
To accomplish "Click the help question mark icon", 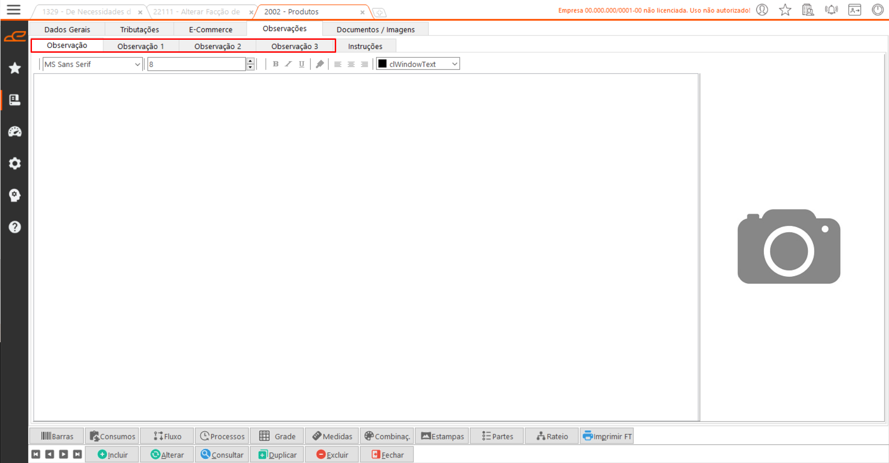I will point(15,227).
